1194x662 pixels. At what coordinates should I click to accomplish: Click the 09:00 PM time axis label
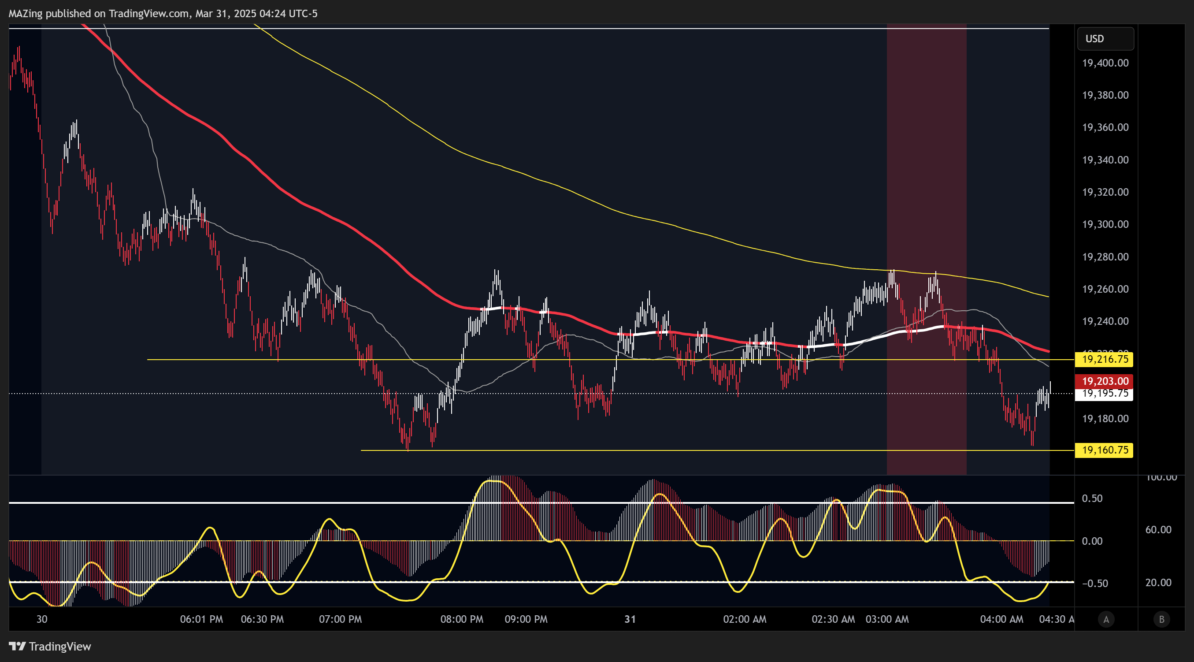pos(526,619)
